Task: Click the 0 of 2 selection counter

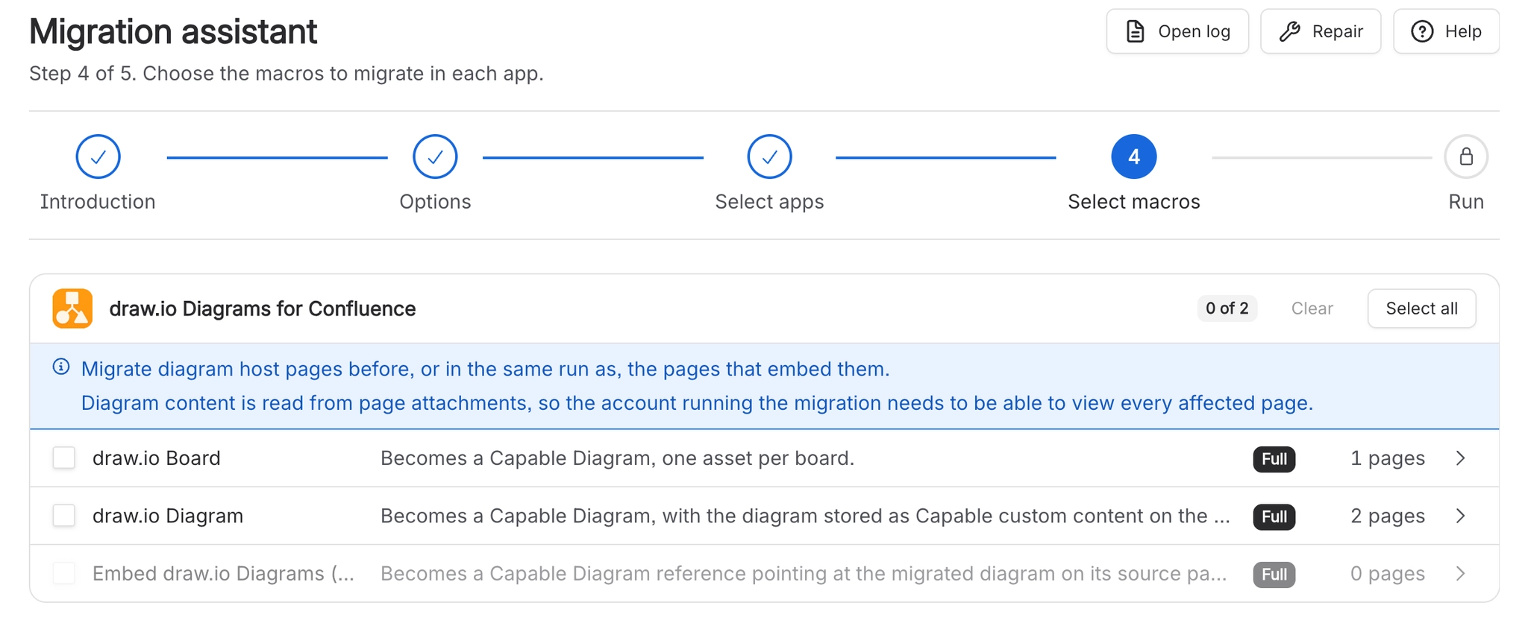Action: pyautogui.click(x=1227, y=308)
